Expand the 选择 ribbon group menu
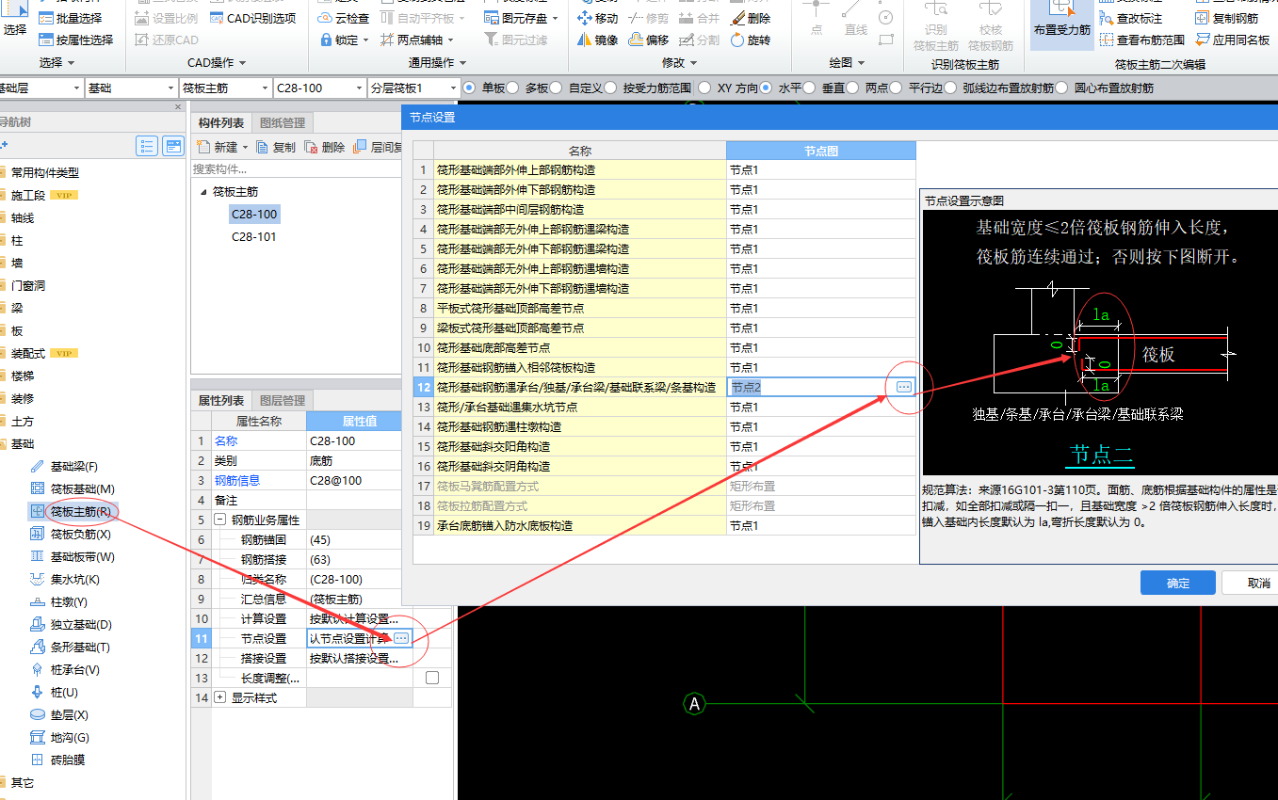The height and width of the screenshot is (800, 1278). pos(57,63)
